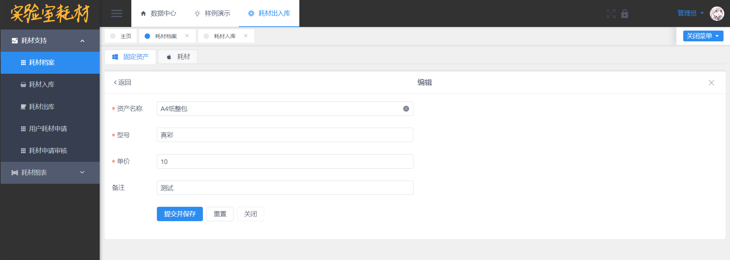Focus the 单价 input field
Viewport: 730px width, 260px height.
click(x=285, y=161)
